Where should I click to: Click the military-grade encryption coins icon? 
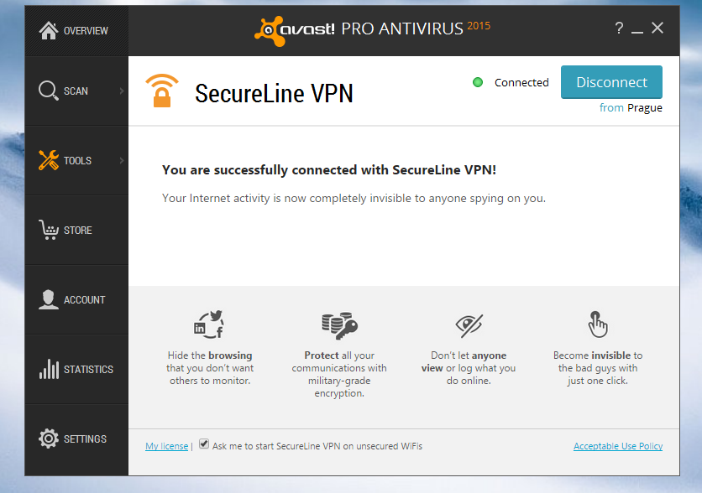click(338, 324)
